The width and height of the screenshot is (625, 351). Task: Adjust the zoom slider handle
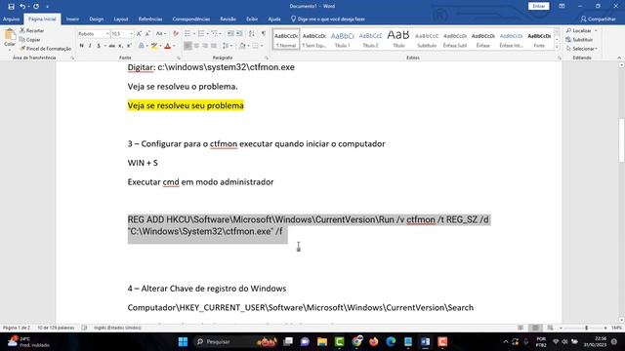[x=586, y=328]
